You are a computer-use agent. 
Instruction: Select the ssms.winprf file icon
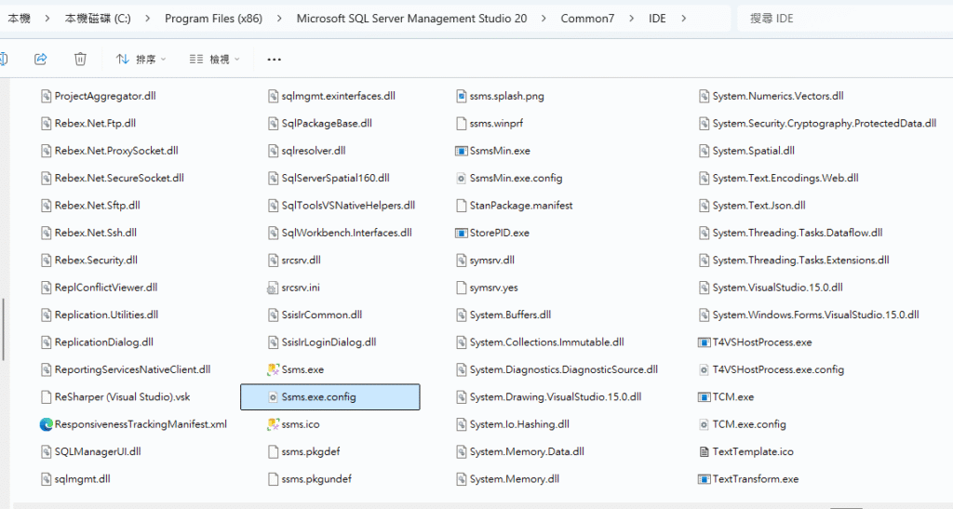462,124
